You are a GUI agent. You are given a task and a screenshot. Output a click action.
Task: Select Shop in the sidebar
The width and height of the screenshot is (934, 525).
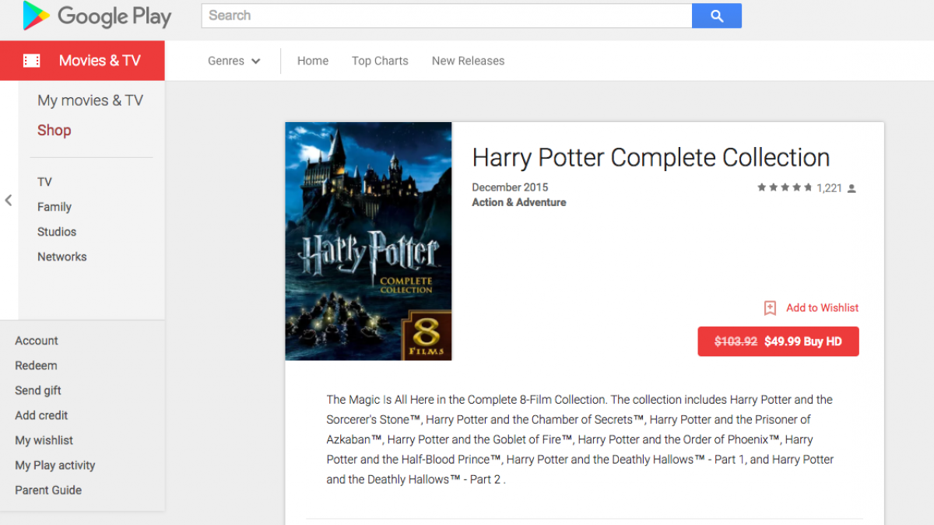[54, 130]
